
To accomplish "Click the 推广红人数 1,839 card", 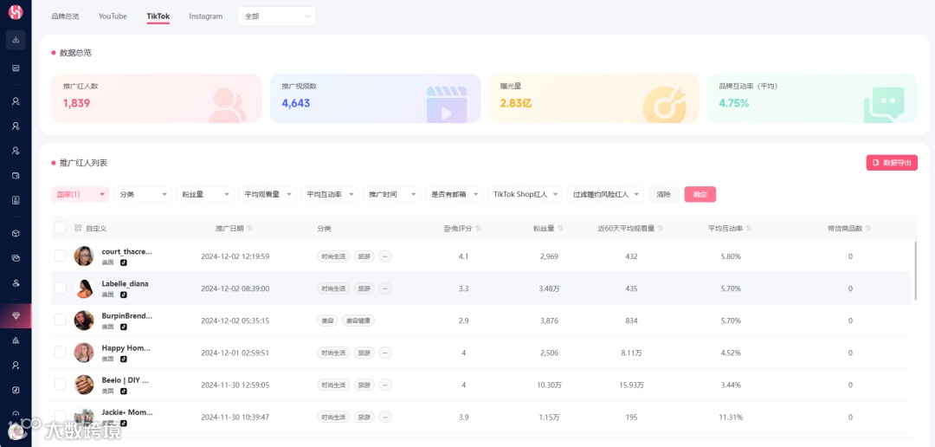I will 157,99.
